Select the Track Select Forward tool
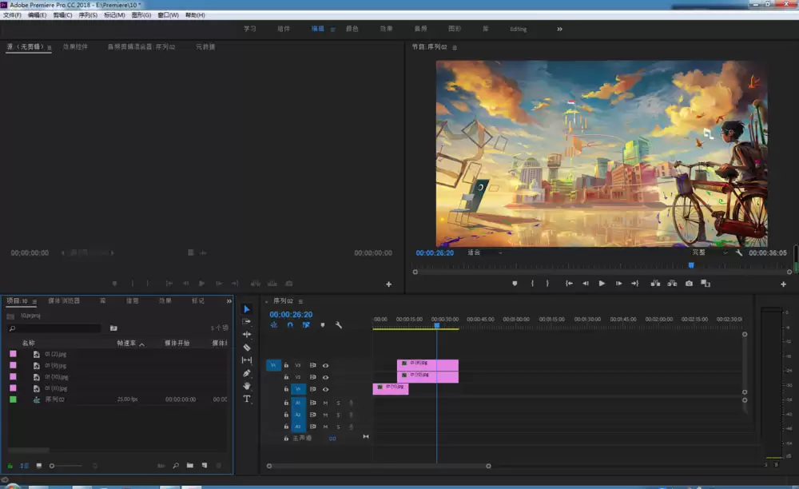 (x=247, y=322)
